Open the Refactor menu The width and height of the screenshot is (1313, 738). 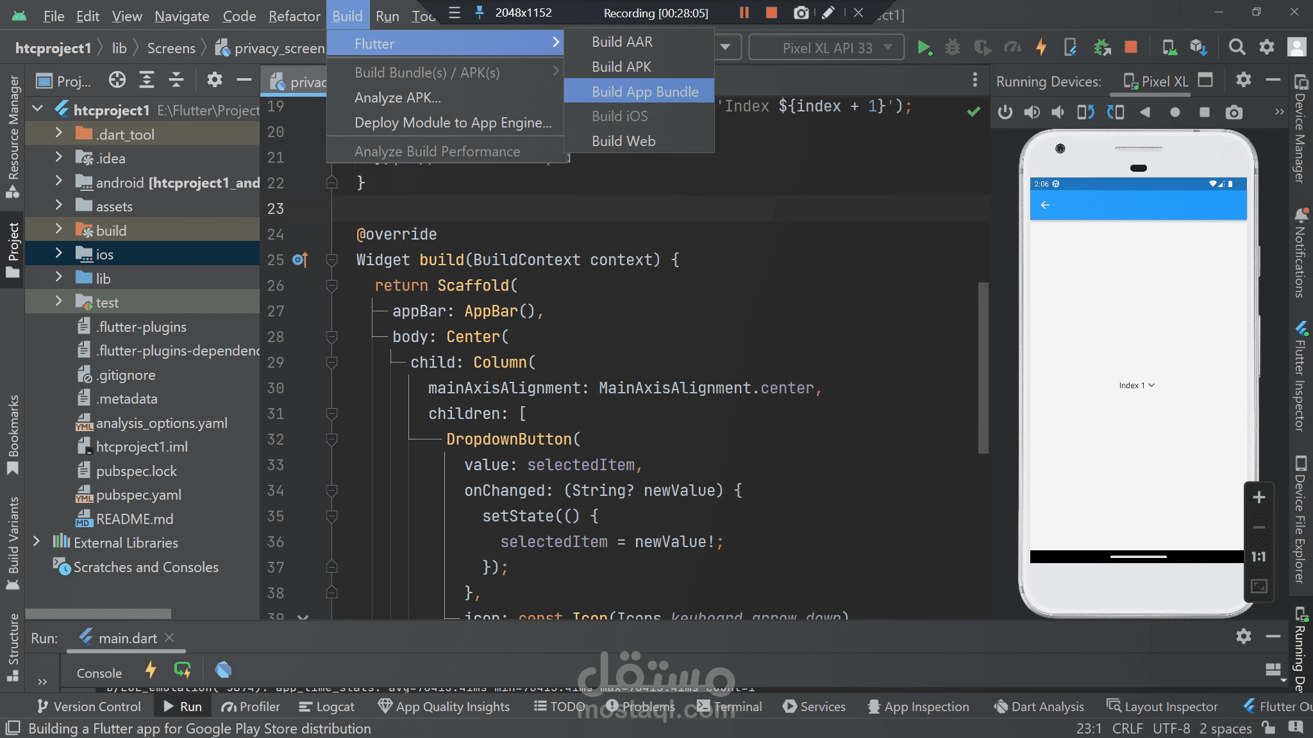(294, 16)
